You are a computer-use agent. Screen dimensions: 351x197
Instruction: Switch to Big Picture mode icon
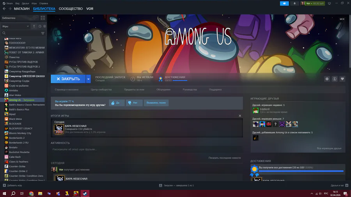[329, 4]
